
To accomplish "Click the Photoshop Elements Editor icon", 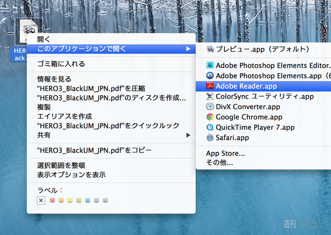I will coord(210,65).
